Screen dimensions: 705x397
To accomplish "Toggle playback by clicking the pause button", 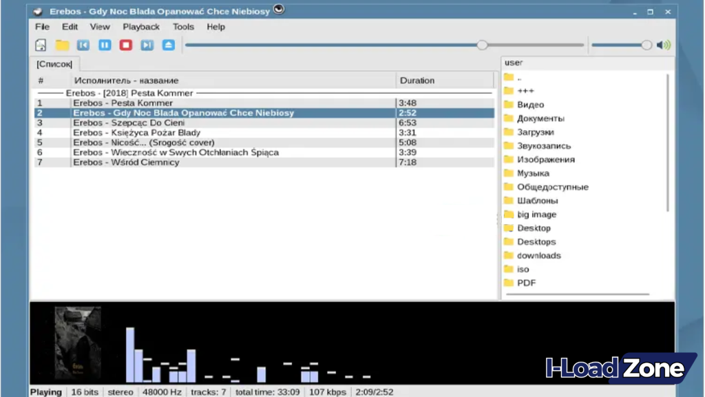I will pos(104,44).
